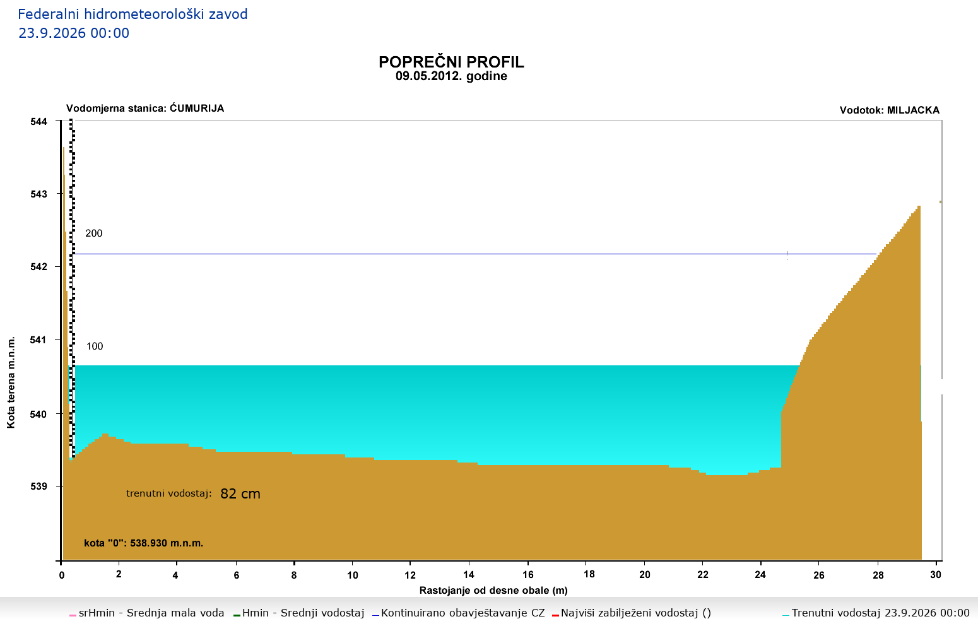Click the Vodomjerna stanica: ĆUMURIJA label

click(x=145, y=109)
